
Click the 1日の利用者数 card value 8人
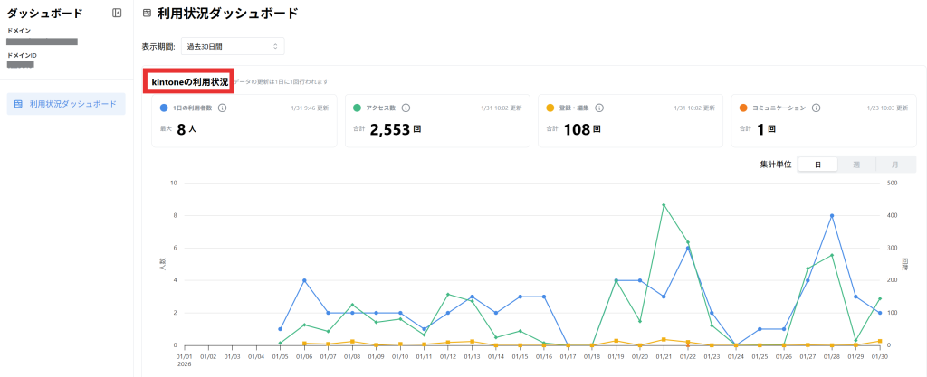click(186, 129)
